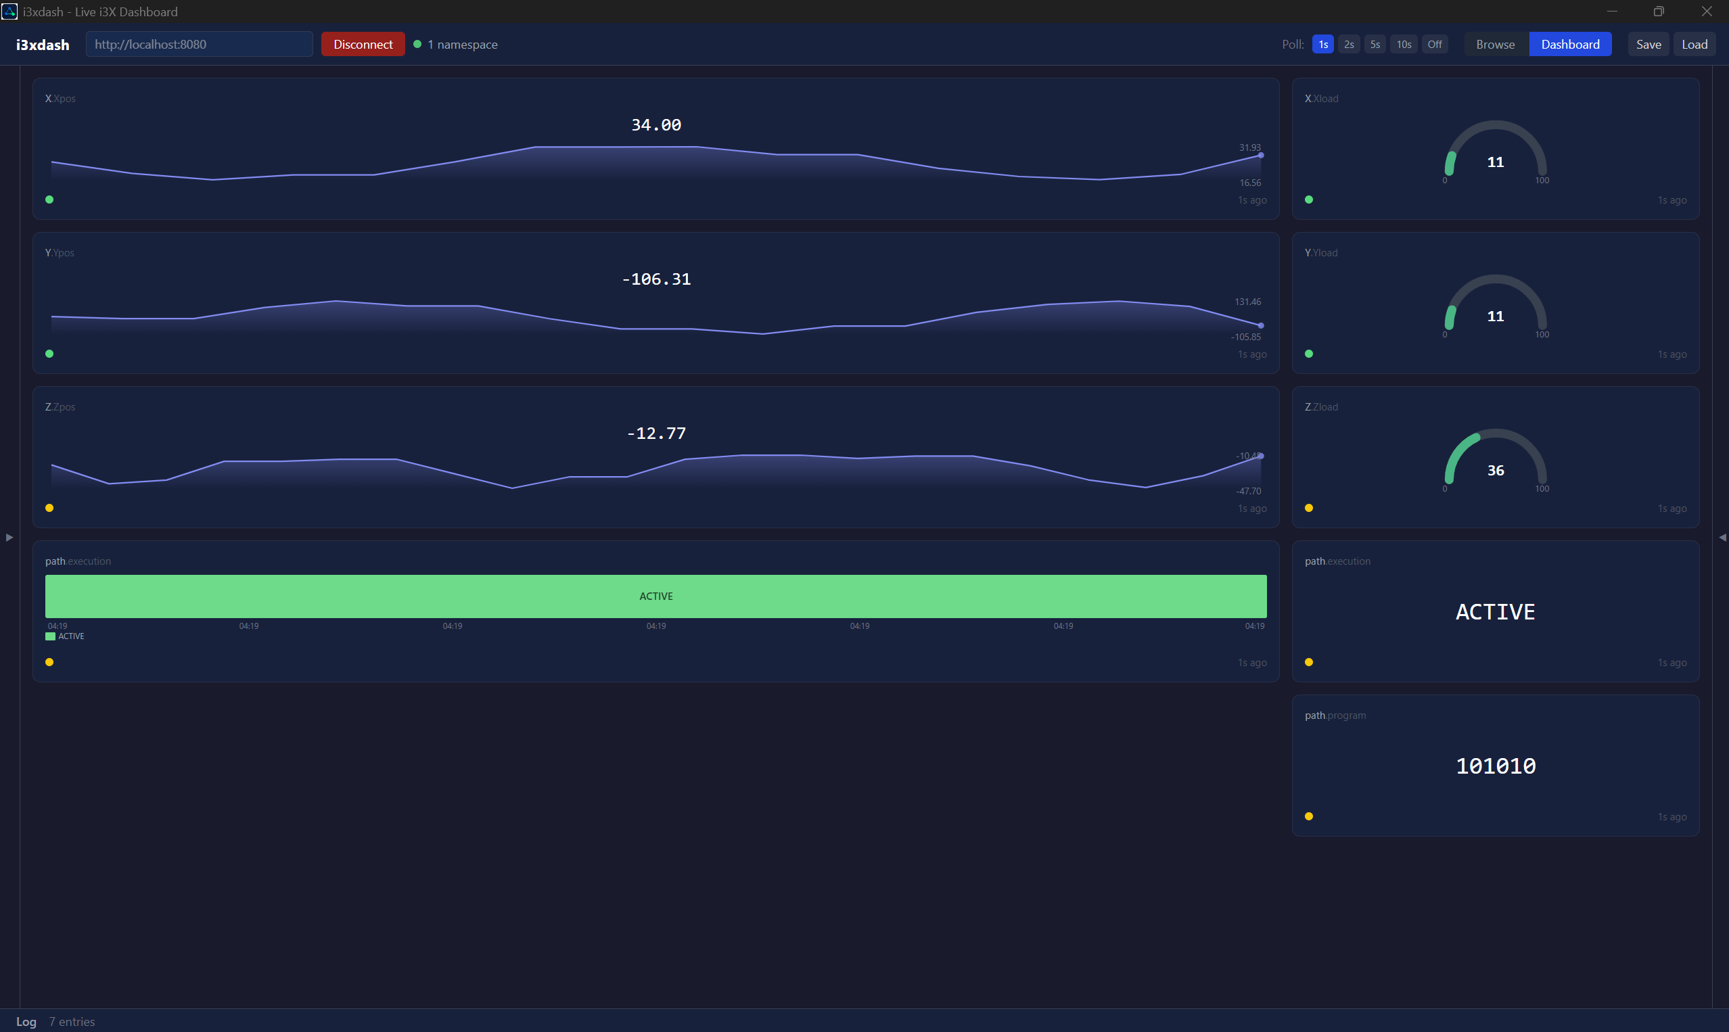Click the yellow status dot on path.program card
The image size is (1729, 1032).
[1310, 816]
